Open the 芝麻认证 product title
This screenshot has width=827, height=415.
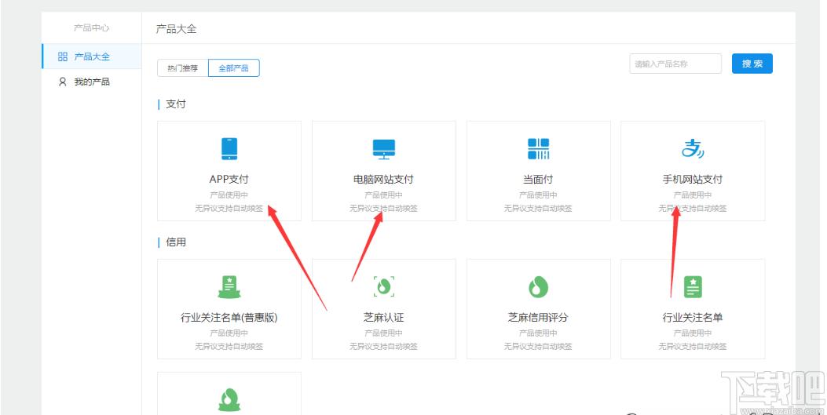click(383, 318)
